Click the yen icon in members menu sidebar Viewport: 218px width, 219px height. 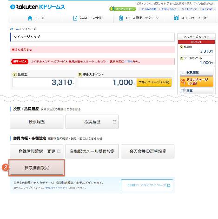(x=181, y=47)
